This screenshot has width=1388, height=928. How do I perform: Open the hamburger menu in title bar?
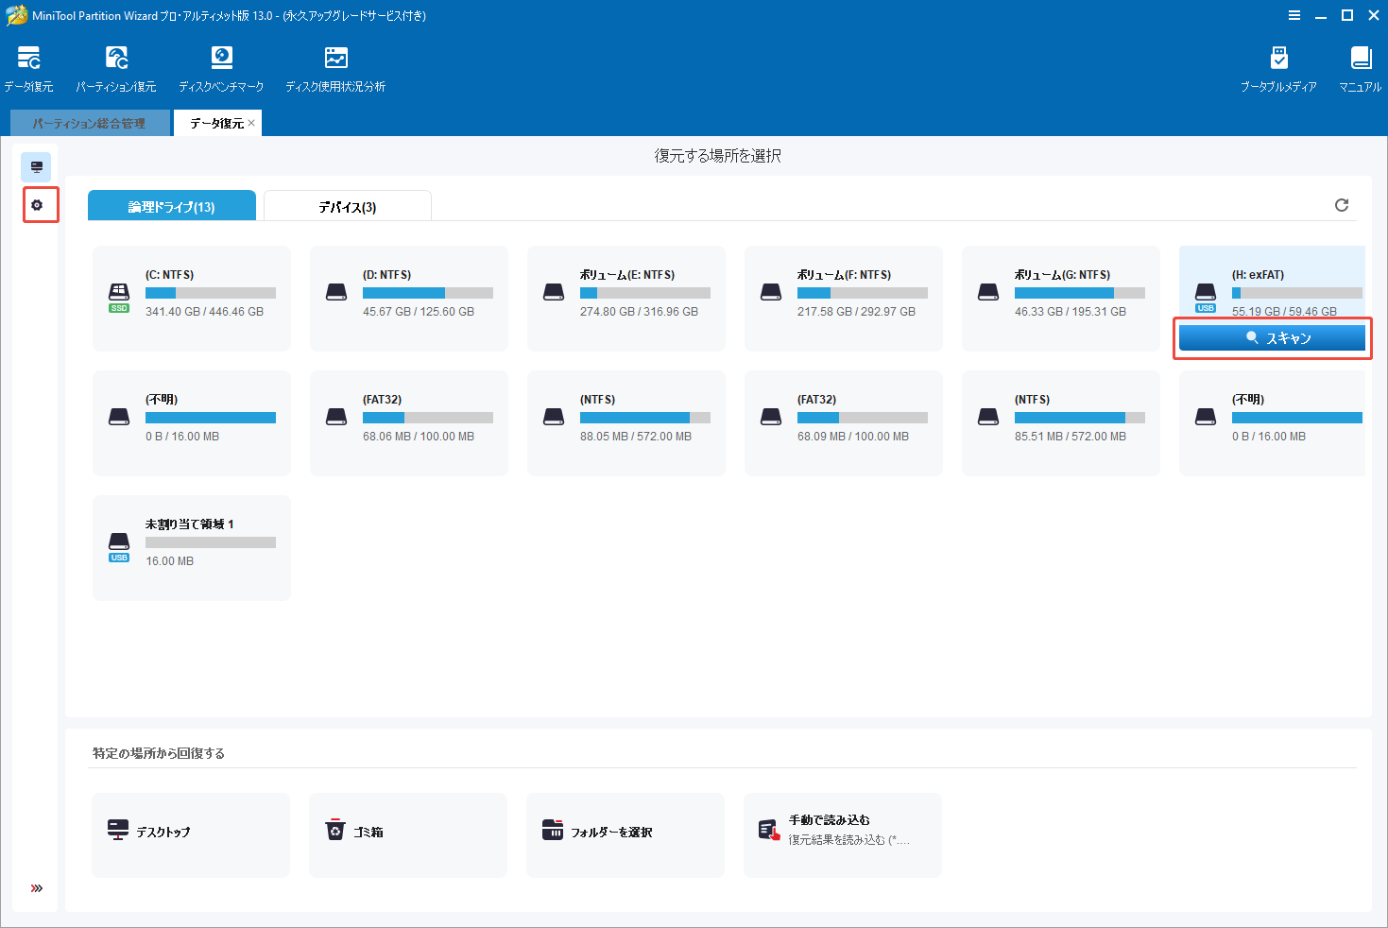click(x=1294, y=15)
